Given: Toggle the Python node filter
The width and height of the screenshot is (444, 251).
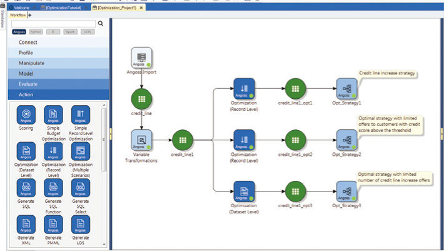Looking at the screenshot, I should pos(36,32).
